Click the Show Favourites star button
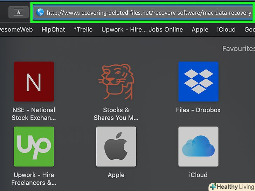This screenshot has height=191, width=255. point(19,12)
